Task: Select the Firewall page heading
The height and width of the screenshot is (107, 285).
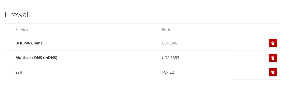Action: [17, 15]
